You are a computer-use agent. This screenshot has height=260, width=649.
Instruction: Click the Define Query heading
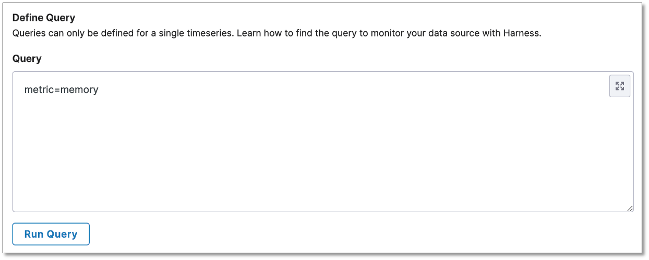pyautogui.click(x=44, y=18)
